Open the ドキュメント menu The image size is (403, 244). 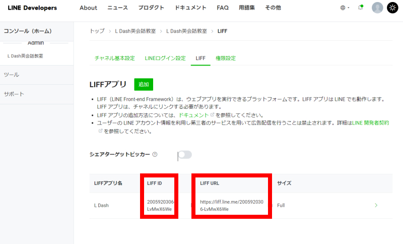(190, 8)
